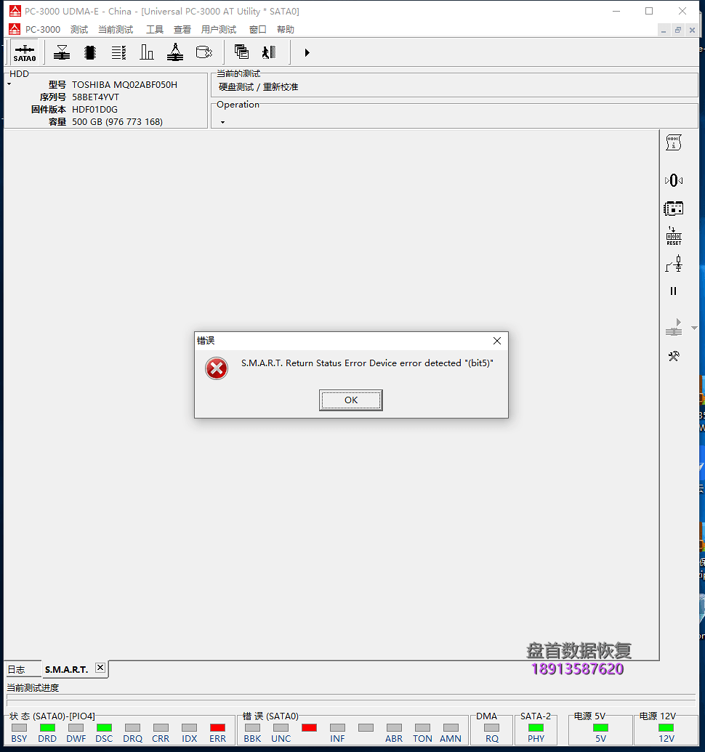Click the compass-over-platters toolbar icon
The image size is (705, 752).
click(175, 52)
